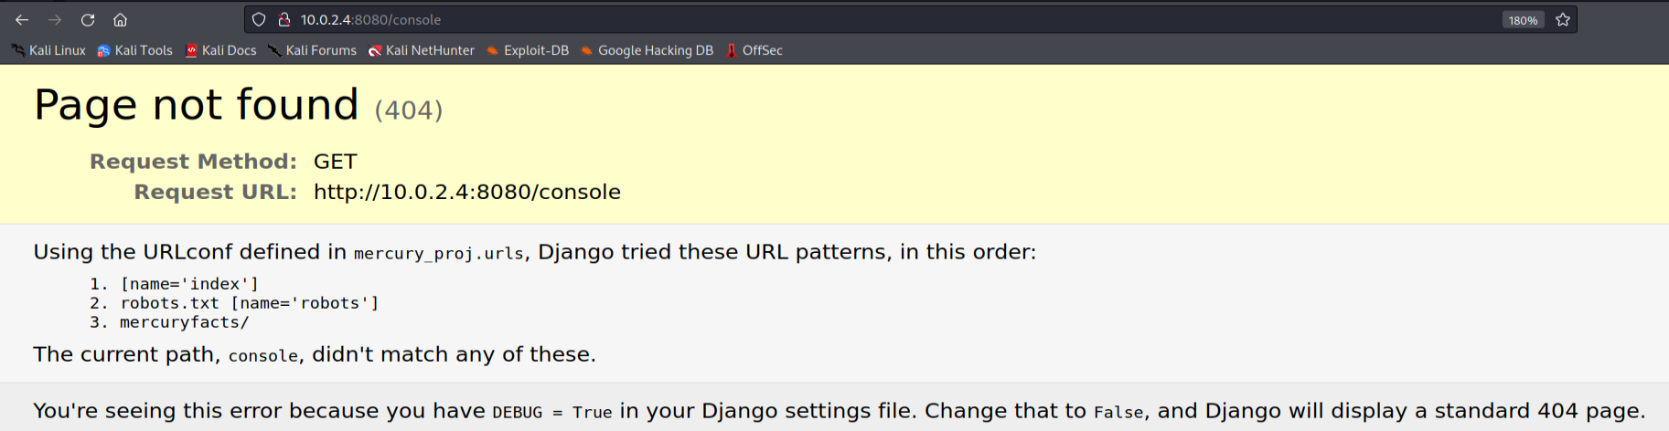Open the Kali NetHunter bookmark
Image resolution: width=1669 pixels, height=431 pixels.
421,50
